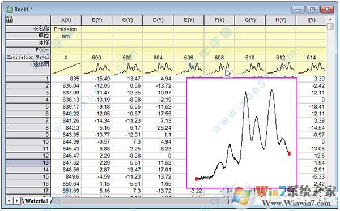Select the F(Y) column header
The height and width of the screenshot is (211, 340).
tap(219, 20)
